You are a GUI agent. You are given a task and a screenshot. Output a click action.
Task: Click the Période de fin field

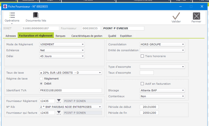[149, 113]
